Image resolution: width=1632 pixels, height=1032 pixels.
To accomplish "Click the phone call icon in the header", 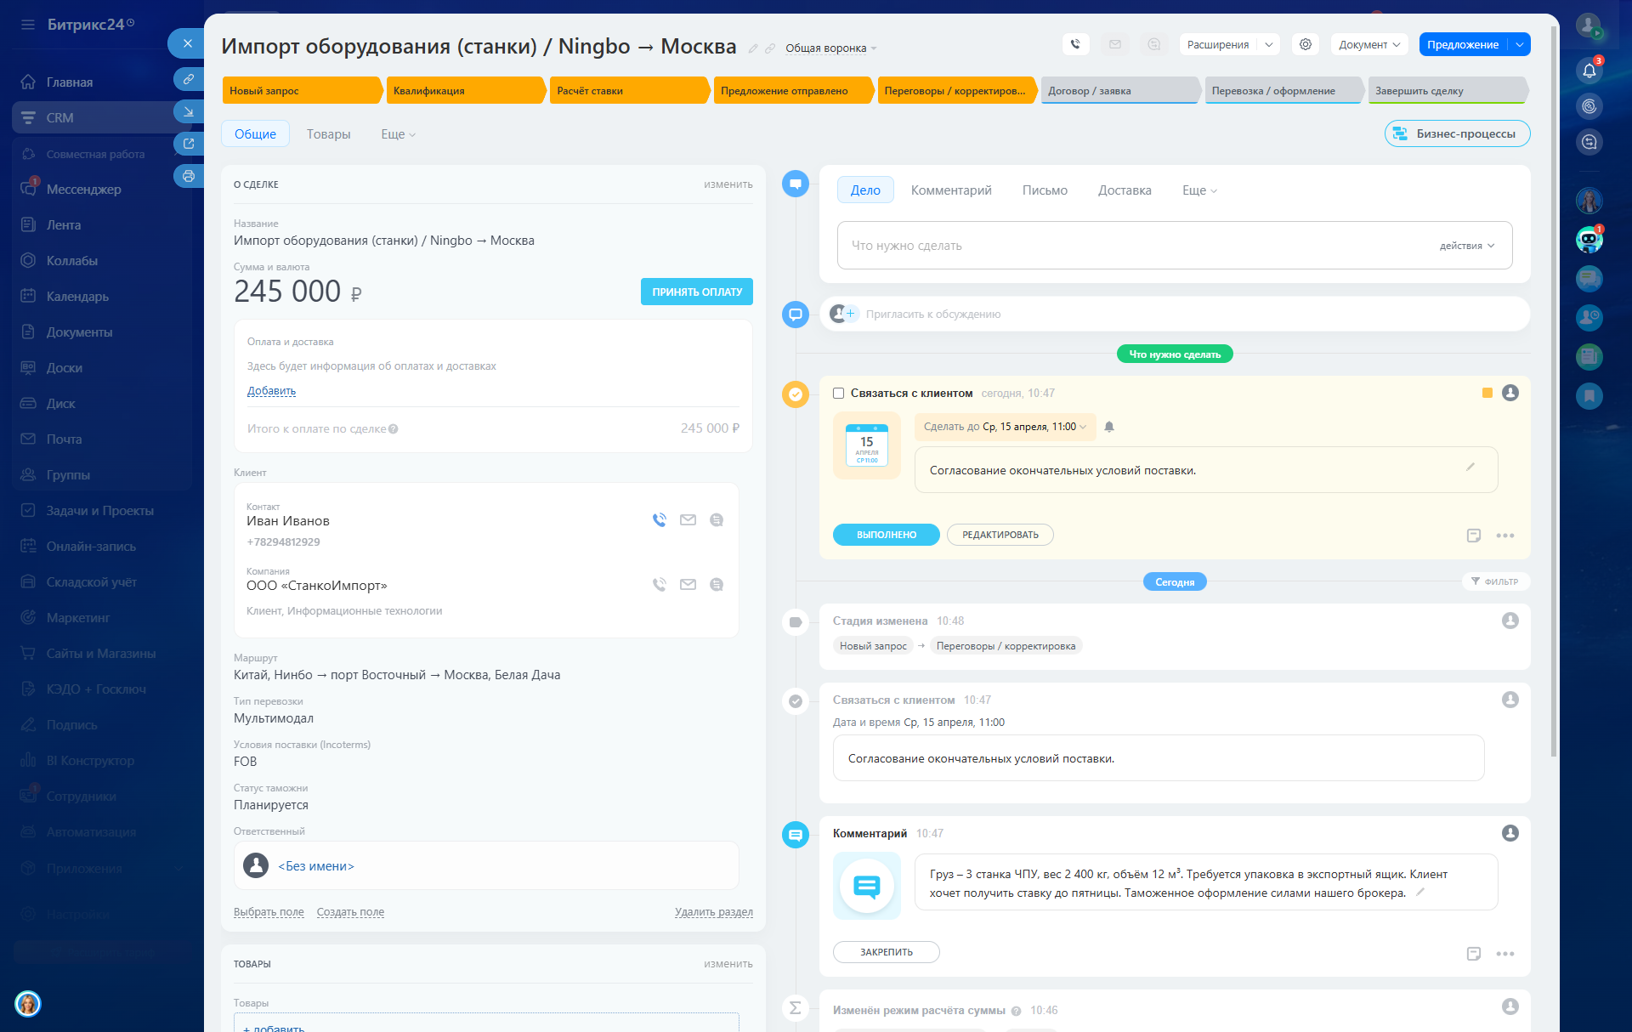I will [x=1075, y=44].
